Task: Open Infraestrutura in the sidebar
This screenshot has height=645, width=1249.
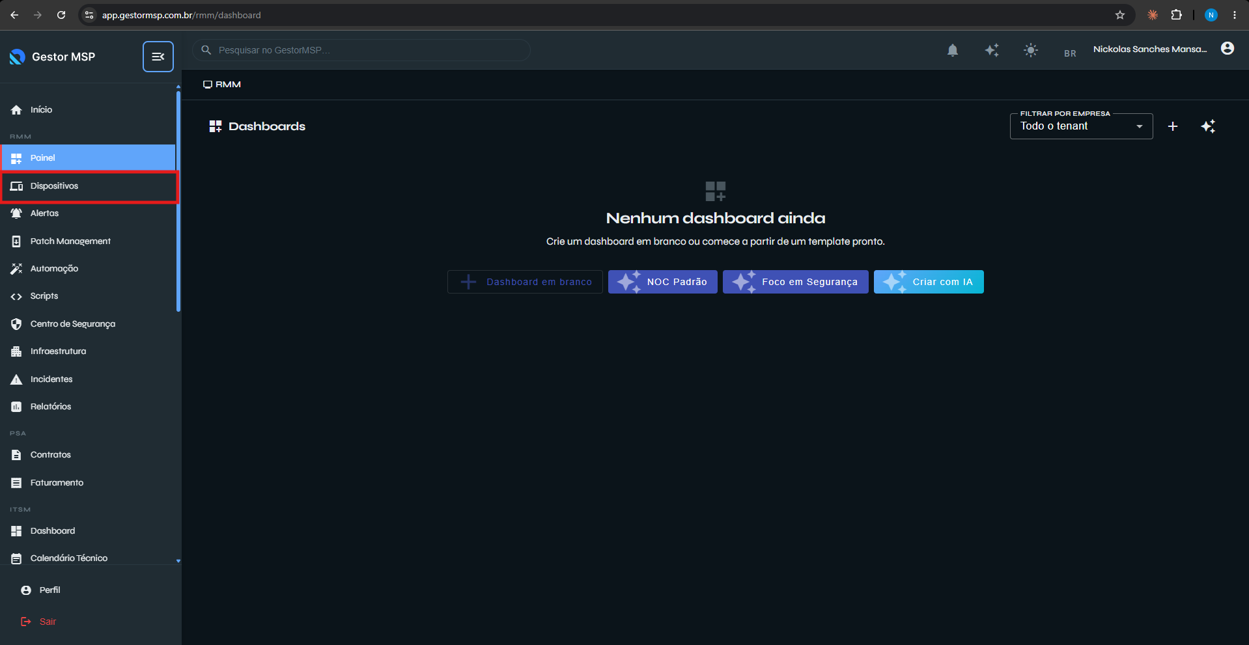Action: coord(88,351)
